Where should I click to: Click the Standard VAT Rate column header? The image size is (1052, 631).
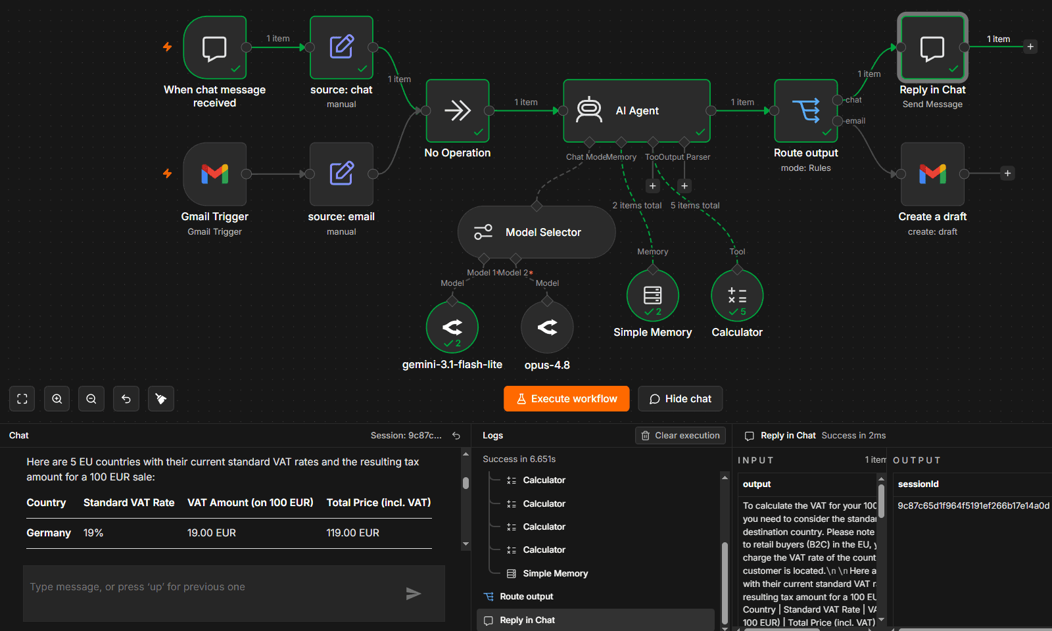(x=129, y=503)
